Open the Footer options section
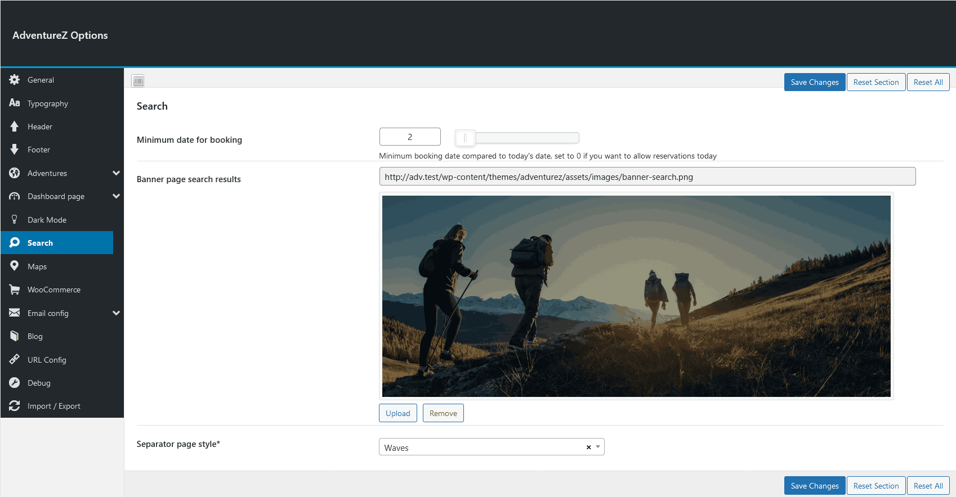 (62, 150)
